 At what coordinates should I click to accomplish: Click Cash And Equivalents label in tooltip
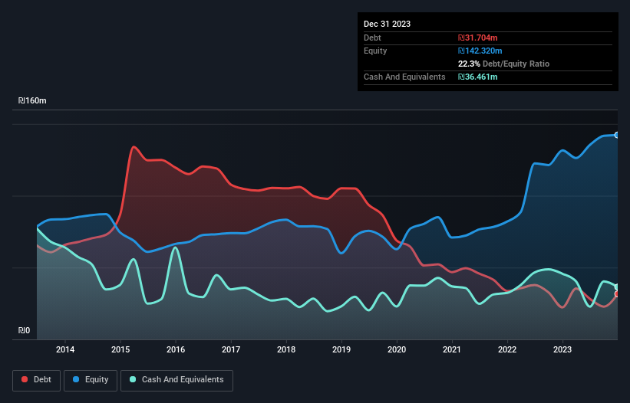(x=404, y=77)
